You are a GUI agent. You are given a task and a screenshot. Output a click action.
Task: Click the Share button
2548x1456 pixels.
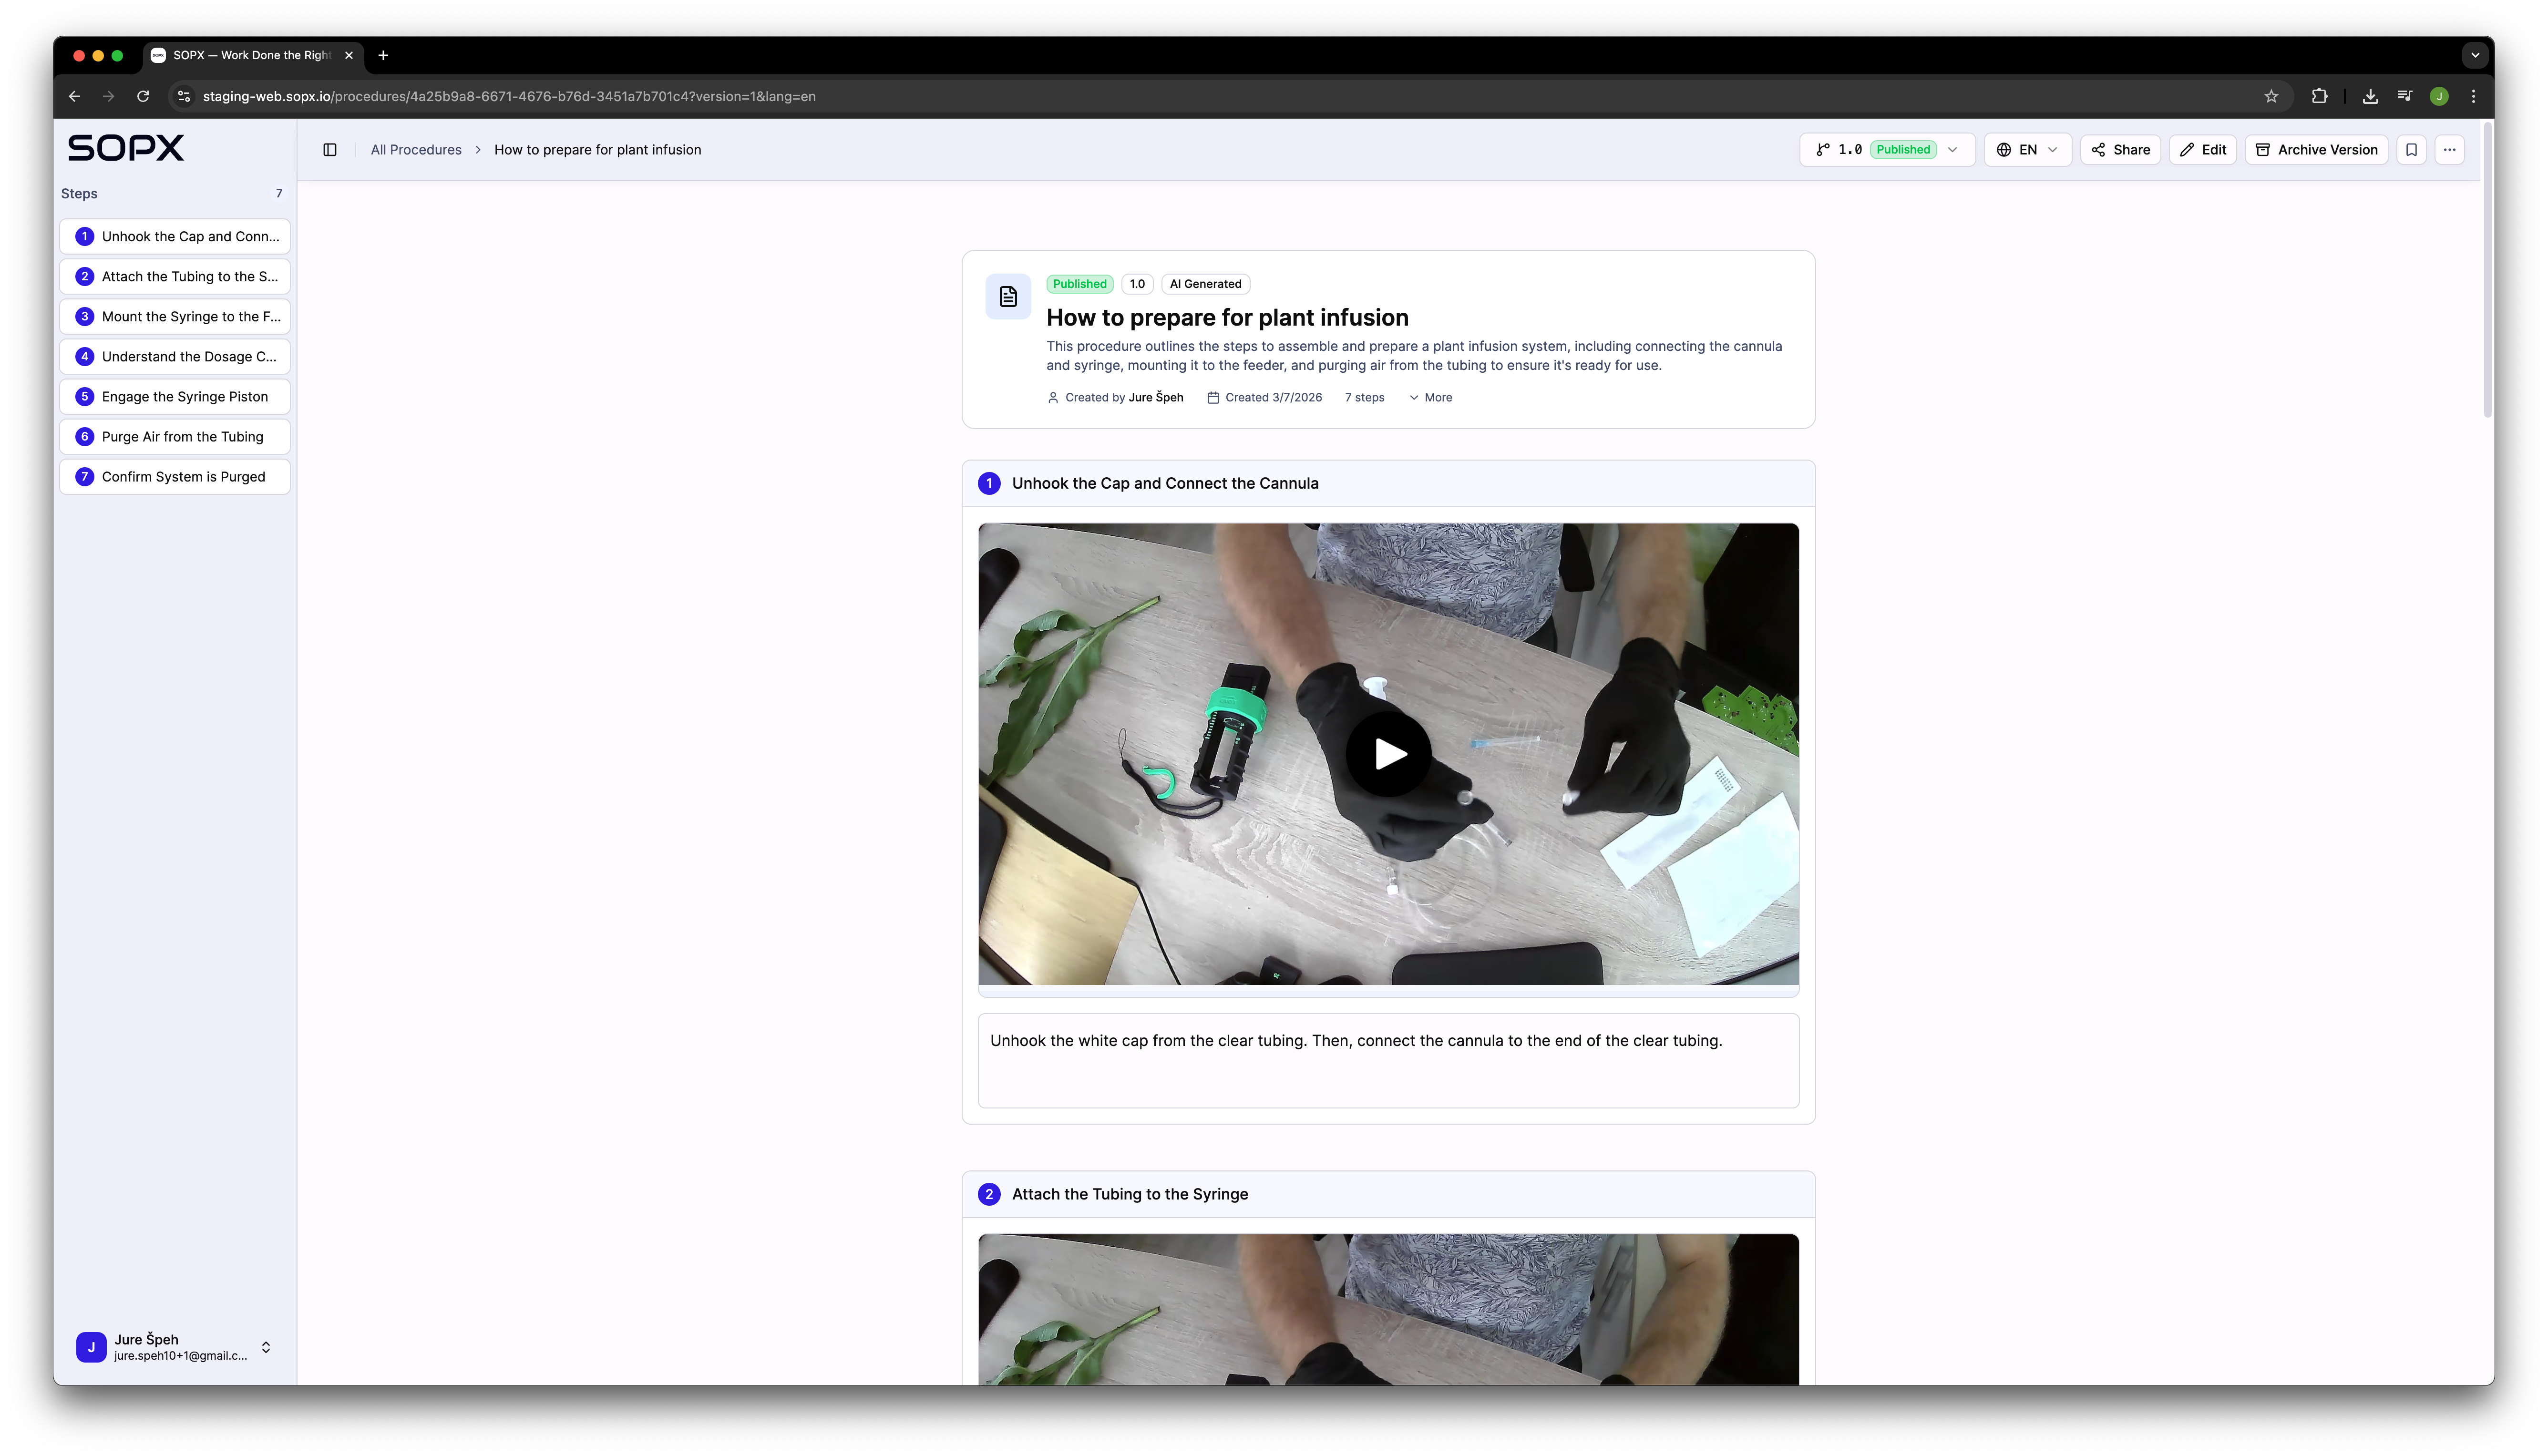[2120, 150]
